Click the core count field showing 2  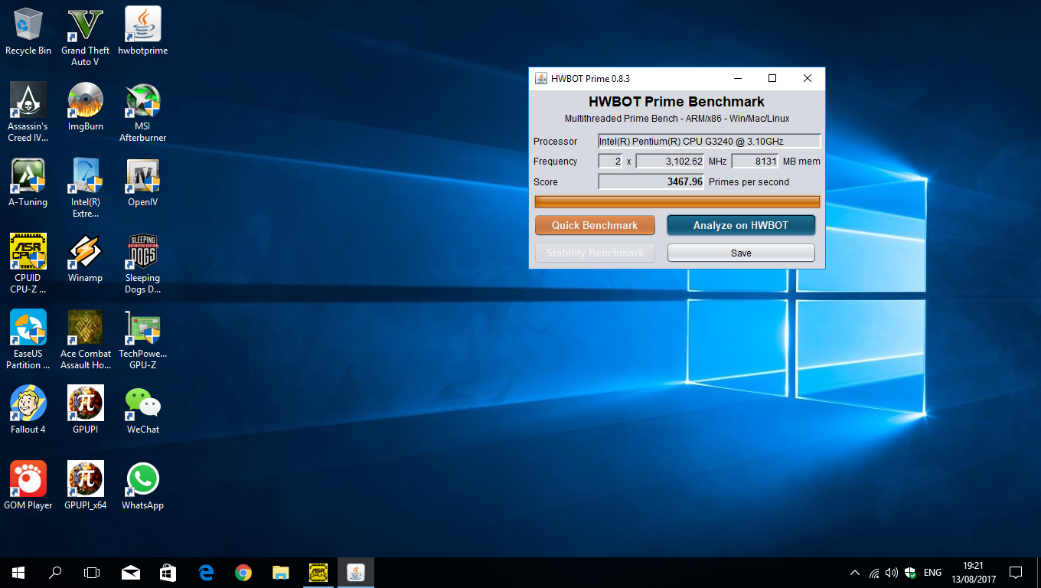(610, 162)
